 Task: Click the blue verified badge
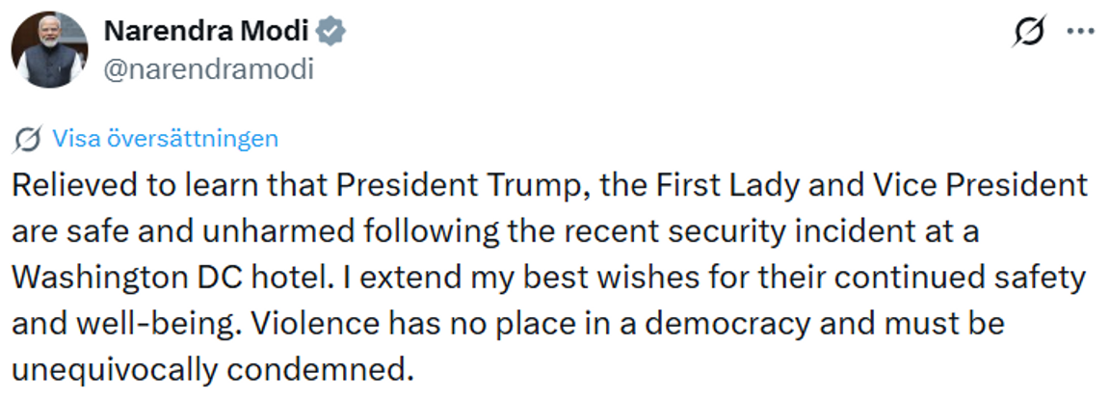click(332, 33)
